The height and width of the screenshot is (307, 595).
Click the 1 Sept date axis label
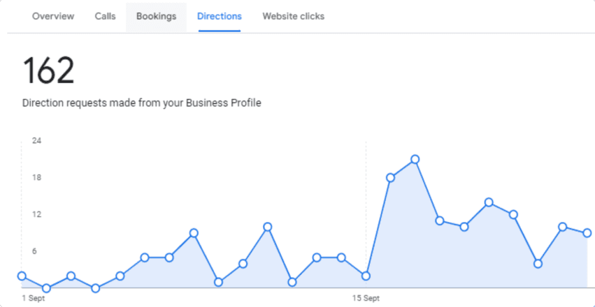pyautogui.click(x=33, y=298)
